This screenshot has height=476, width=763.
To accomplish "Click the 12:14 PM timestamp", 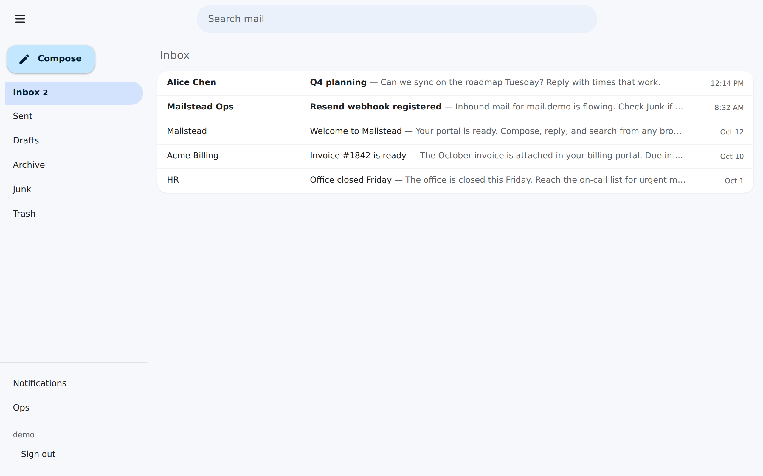I will tap(727, 83).
